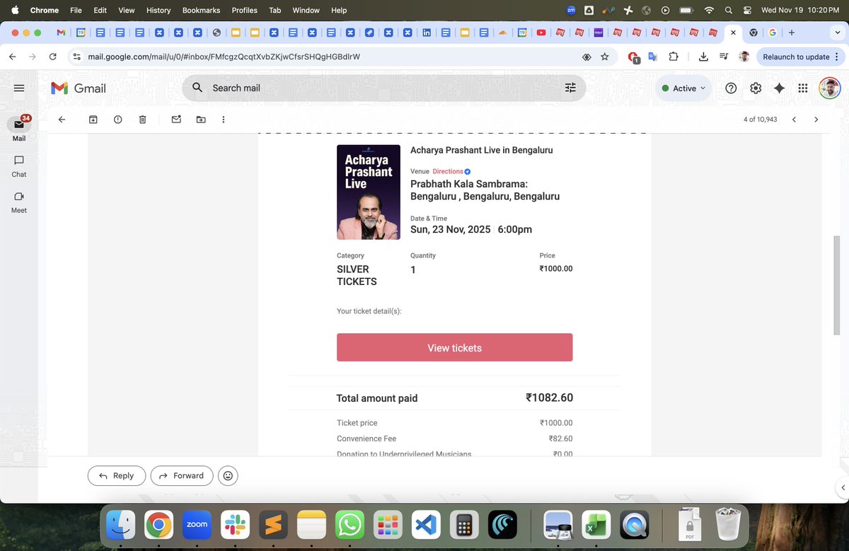849x551 pixels.
Task: Open Chrome downloads icon
Action: coord(703,57)
